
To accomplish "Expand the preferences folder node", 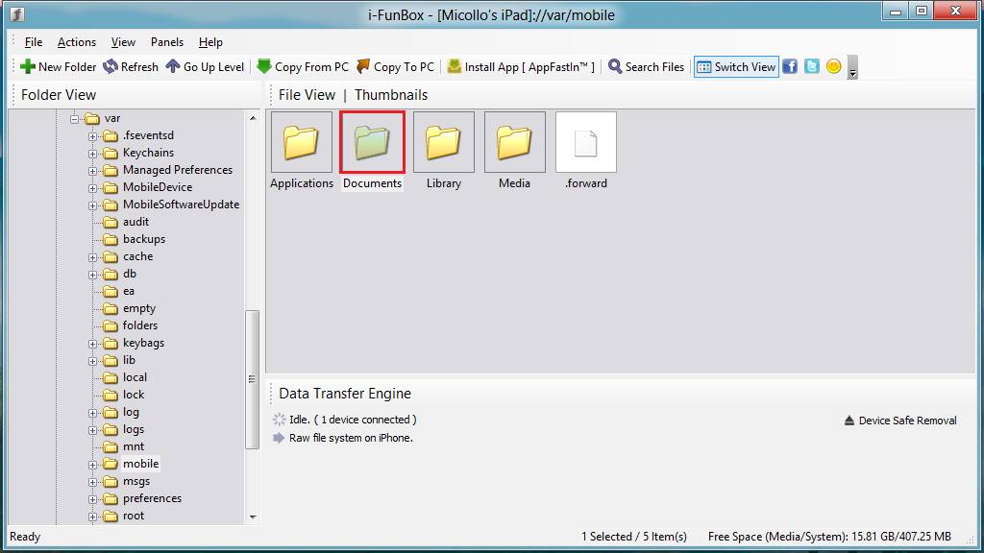I will tap(93, 499).
